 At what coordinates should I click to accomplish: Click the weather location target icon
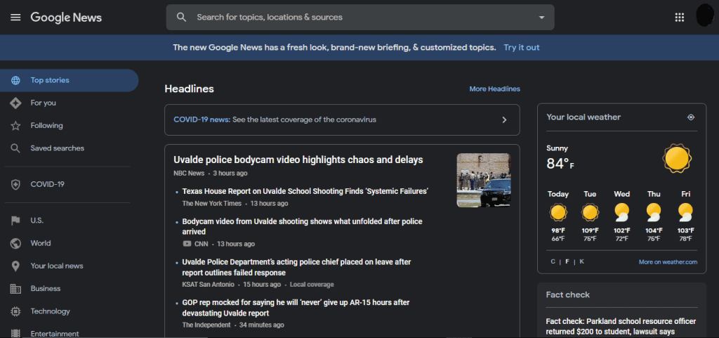(x=691, y=117)
